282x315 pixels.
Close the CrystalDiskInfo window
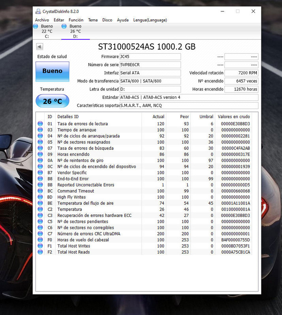254,11
